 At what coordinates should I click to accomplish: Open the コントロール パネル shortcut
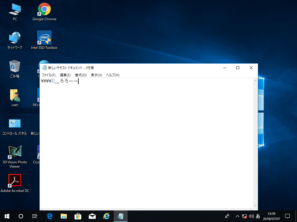15,124
